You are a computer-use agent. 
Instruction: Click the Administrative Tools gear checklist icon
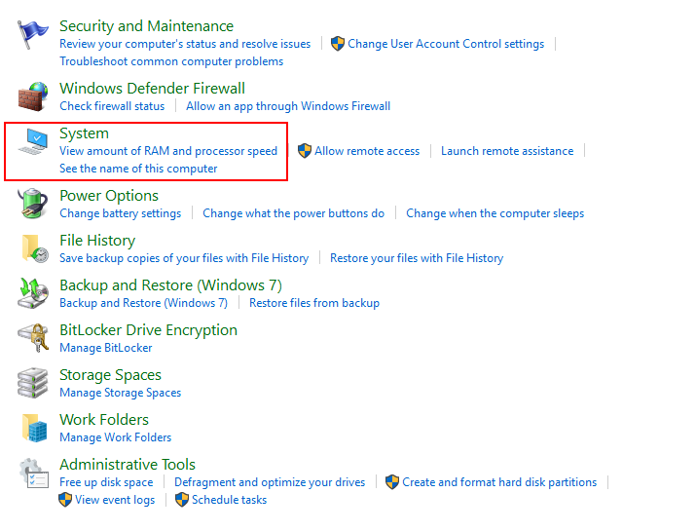[x=34, y=474]
